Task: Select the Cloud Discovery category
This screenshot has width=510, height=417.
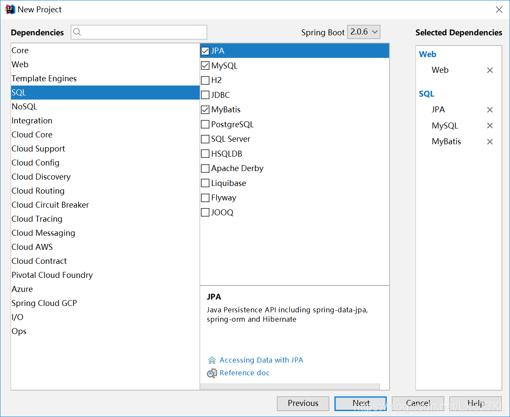Action: tap(105, 177)
